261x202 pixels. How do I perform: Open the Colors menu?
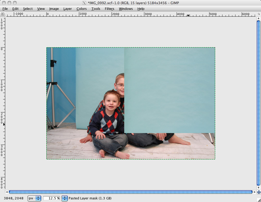point(82,9)
